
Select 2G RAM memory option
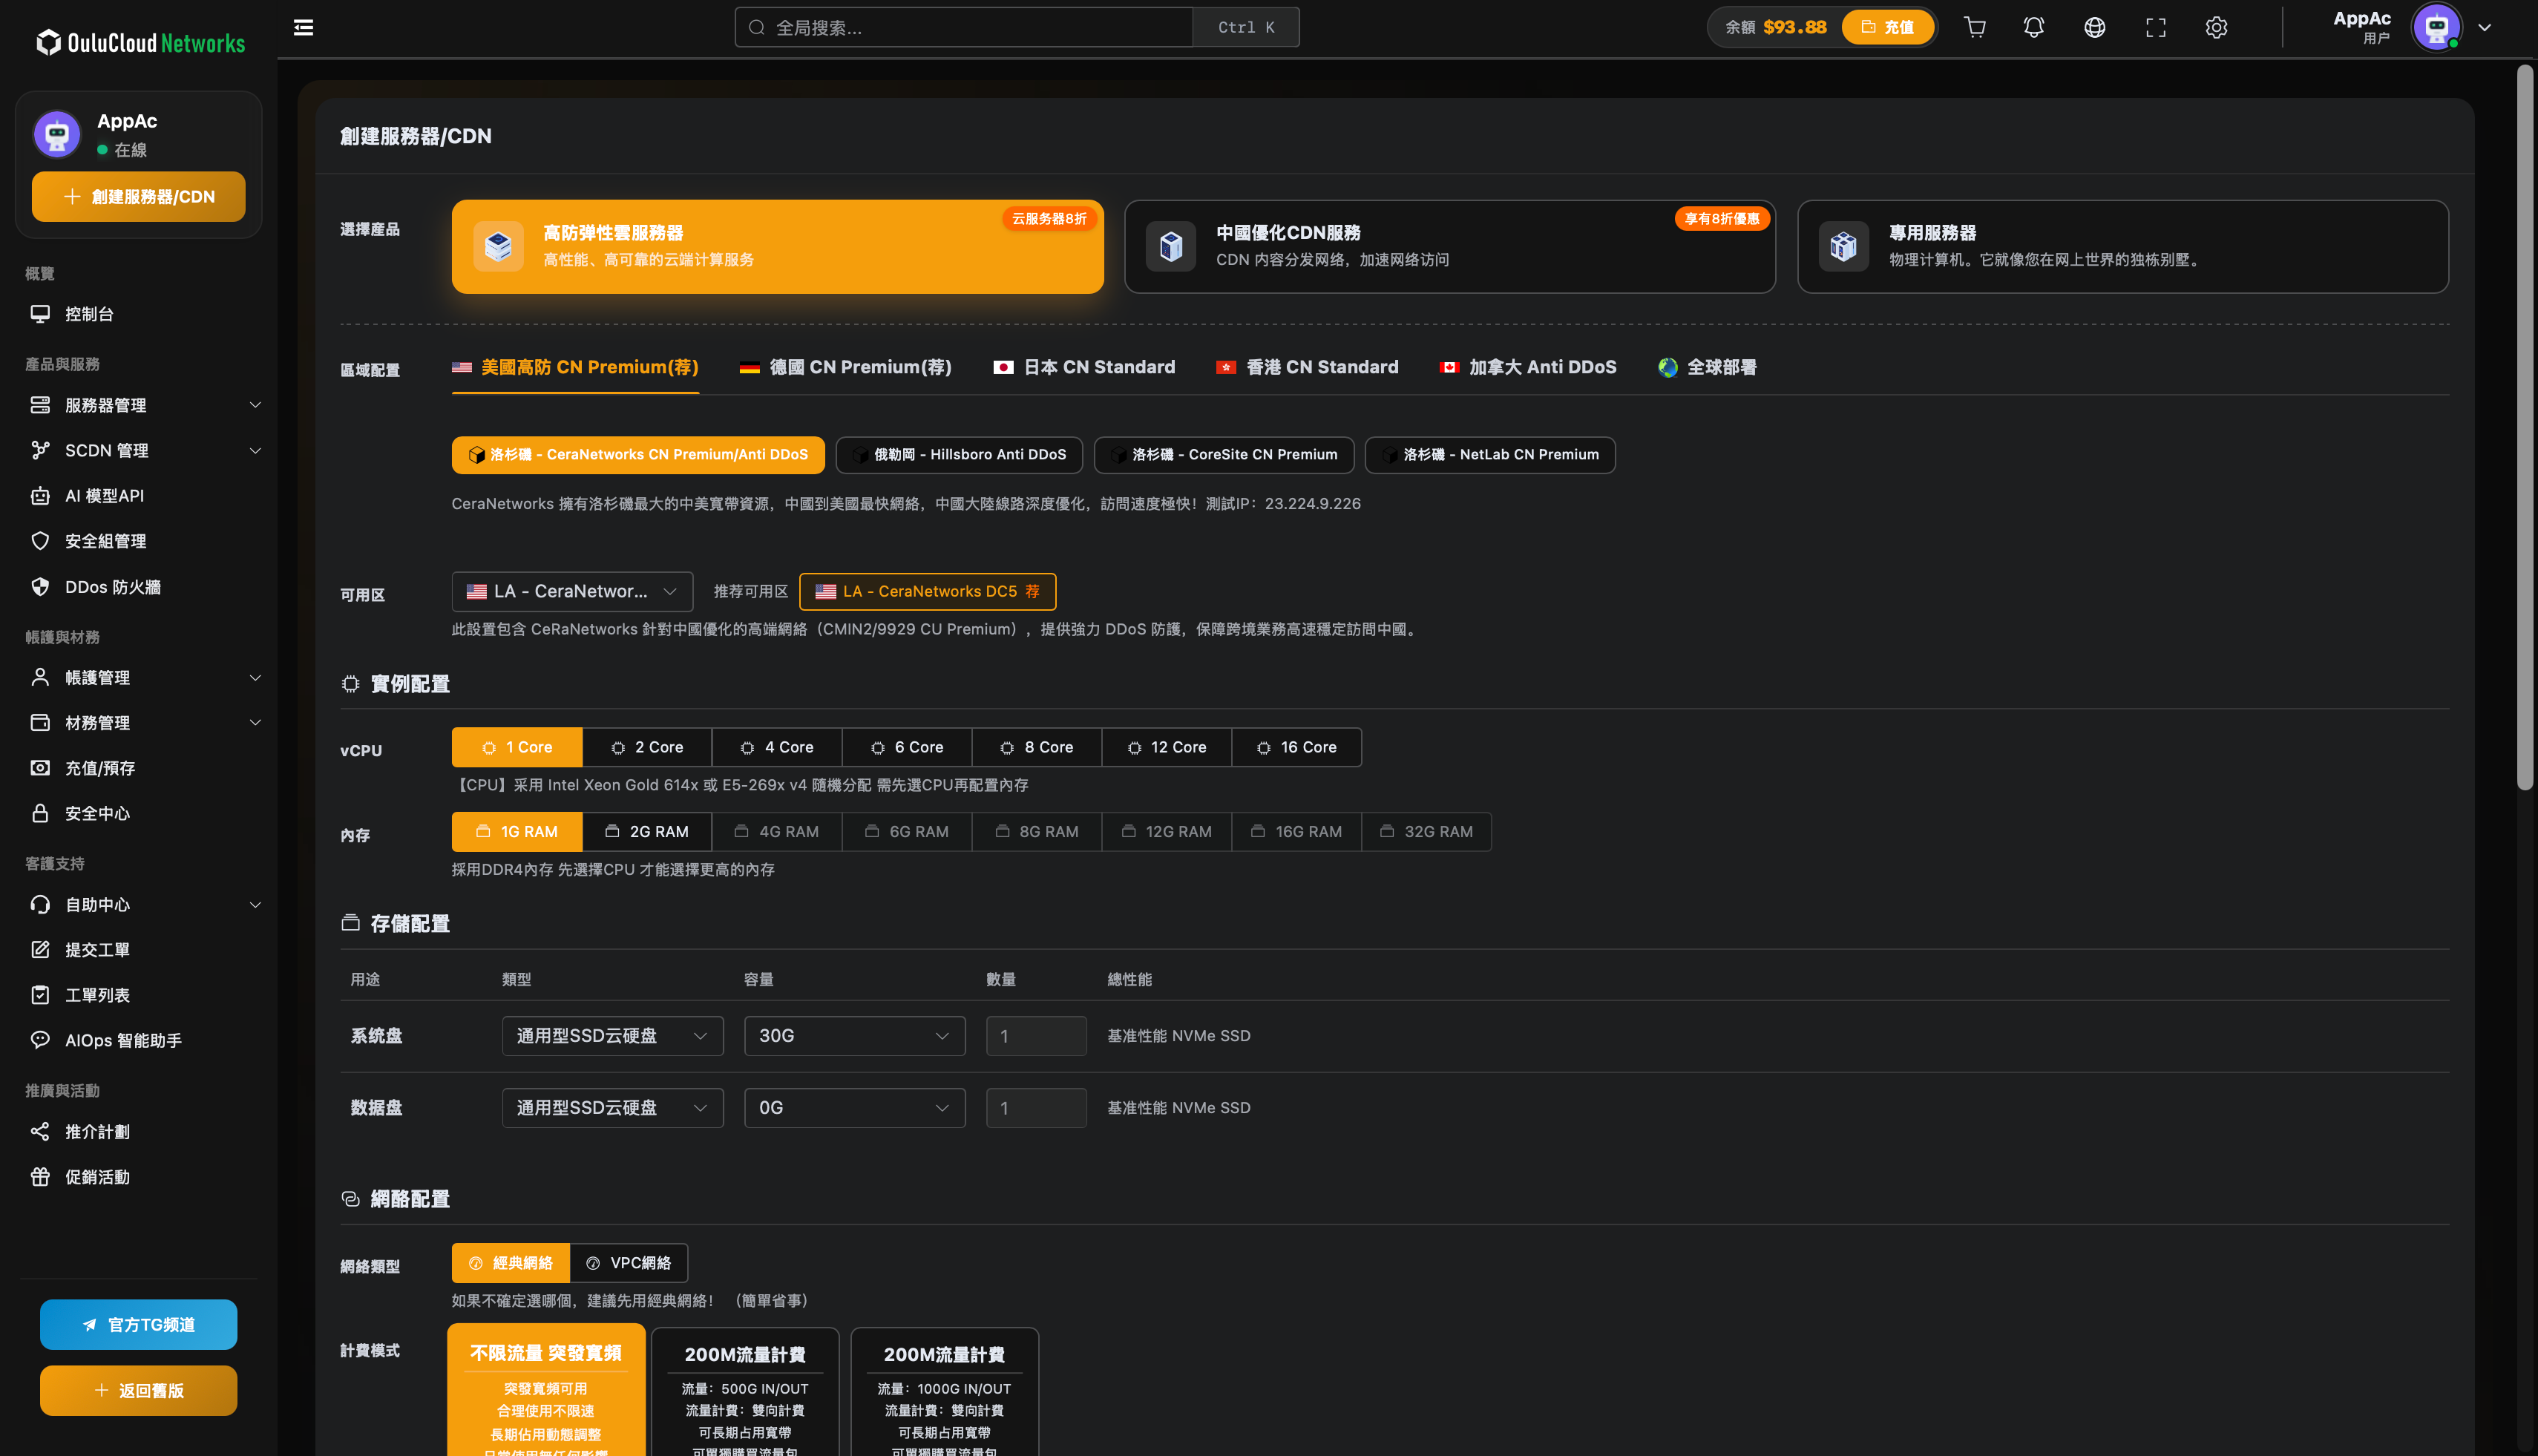click(x=647, y=832)
